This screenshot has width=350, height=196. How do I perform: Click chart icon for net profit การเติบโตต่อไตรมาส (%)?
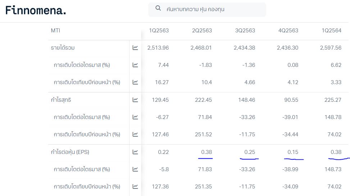coord(135,117)
